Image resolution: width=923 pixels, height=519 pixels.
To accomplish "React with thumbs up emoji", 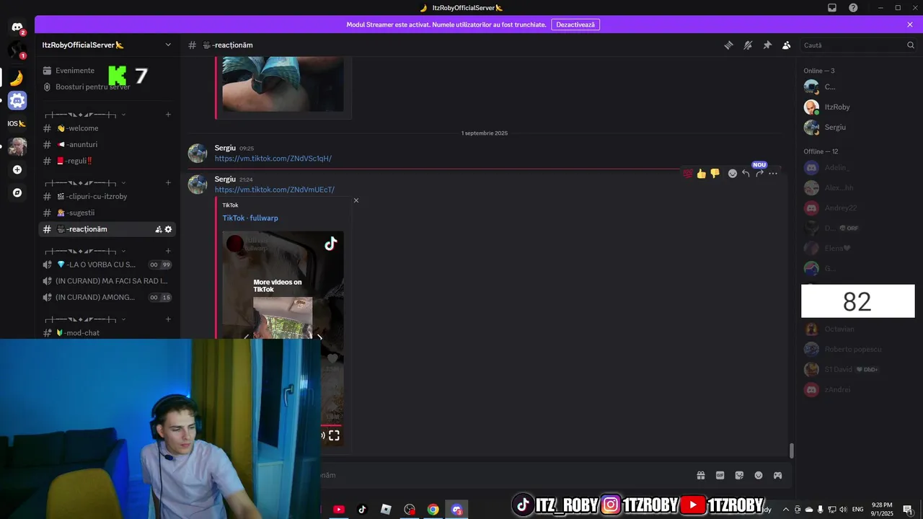I will point(702,173).
